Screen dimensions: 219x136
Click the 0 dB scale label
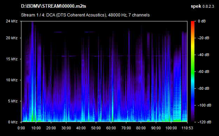[x=202, y=21]
